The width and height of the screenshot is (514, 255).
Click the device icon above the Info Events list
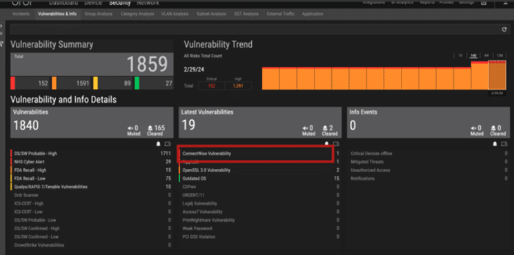coord(504,144)
